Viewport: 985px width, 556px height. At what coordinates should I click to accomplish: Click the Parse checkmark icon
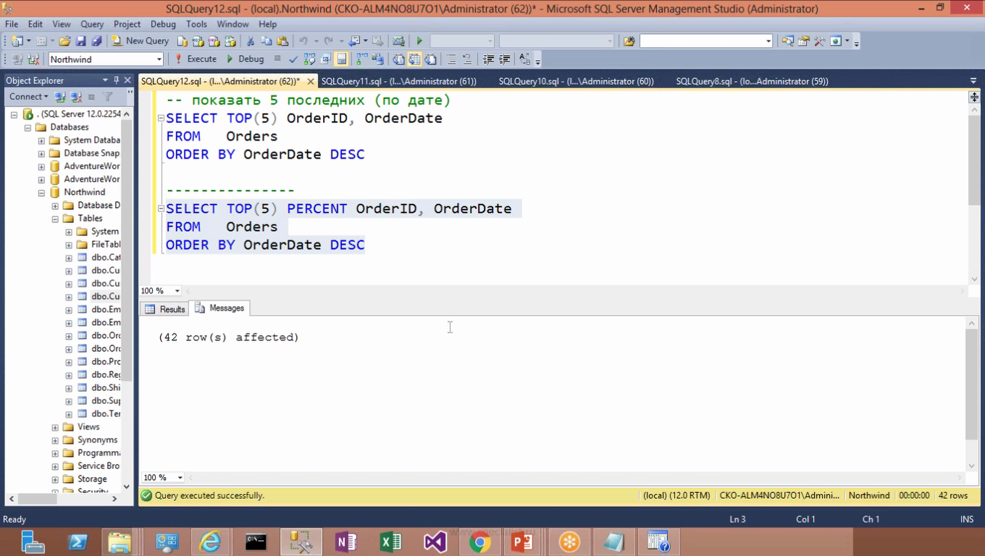pyautogui.click(x=293, y=59)
